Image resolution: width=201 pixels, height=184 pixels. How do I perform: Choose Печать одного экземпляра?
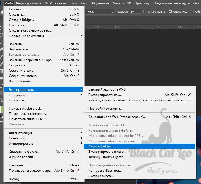coord(44,171)
